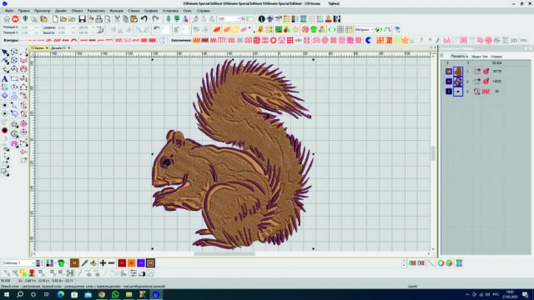Switch to the Дизайн10 document tab

(58, 48)
